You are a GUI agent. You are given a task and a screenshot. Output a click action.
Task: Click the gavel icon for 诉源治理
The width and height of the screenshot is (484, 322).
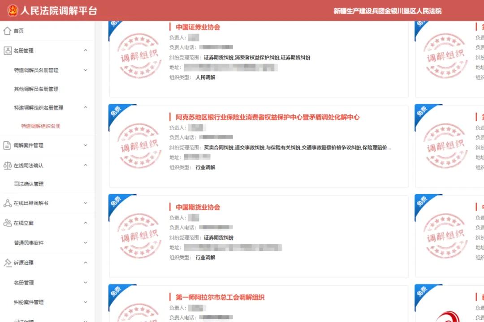[x=8, y=263]
